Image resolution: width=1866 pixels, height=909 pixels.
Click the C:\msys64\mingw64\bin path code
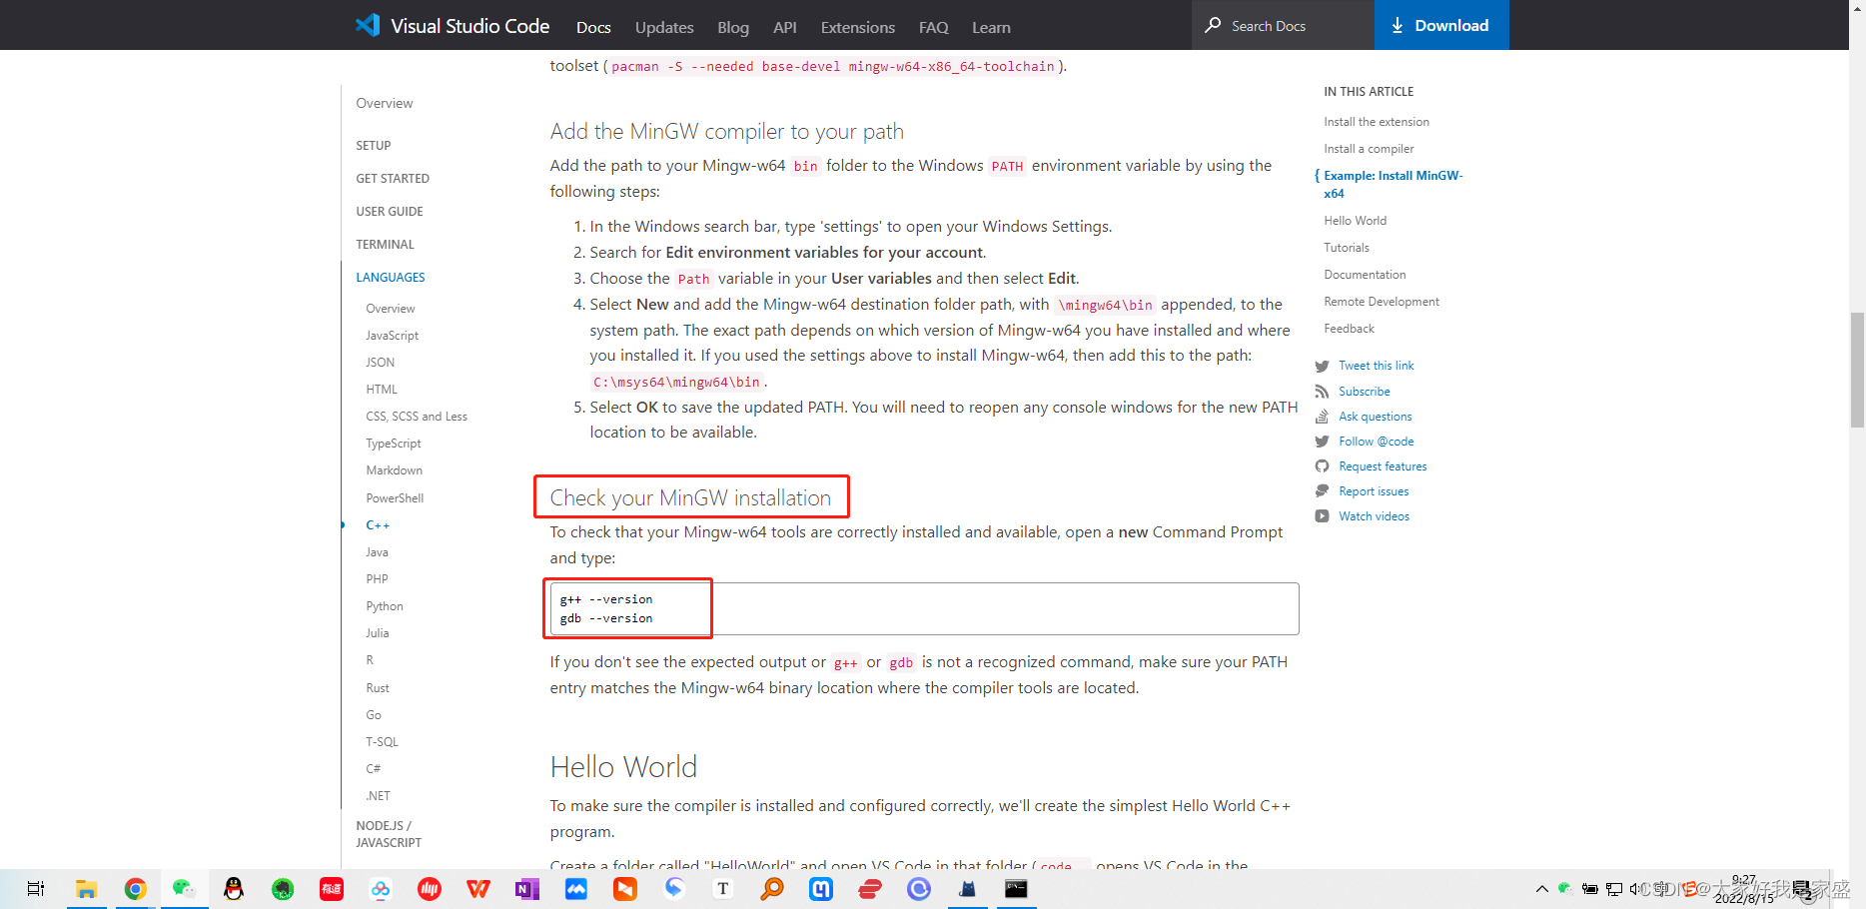676,382
